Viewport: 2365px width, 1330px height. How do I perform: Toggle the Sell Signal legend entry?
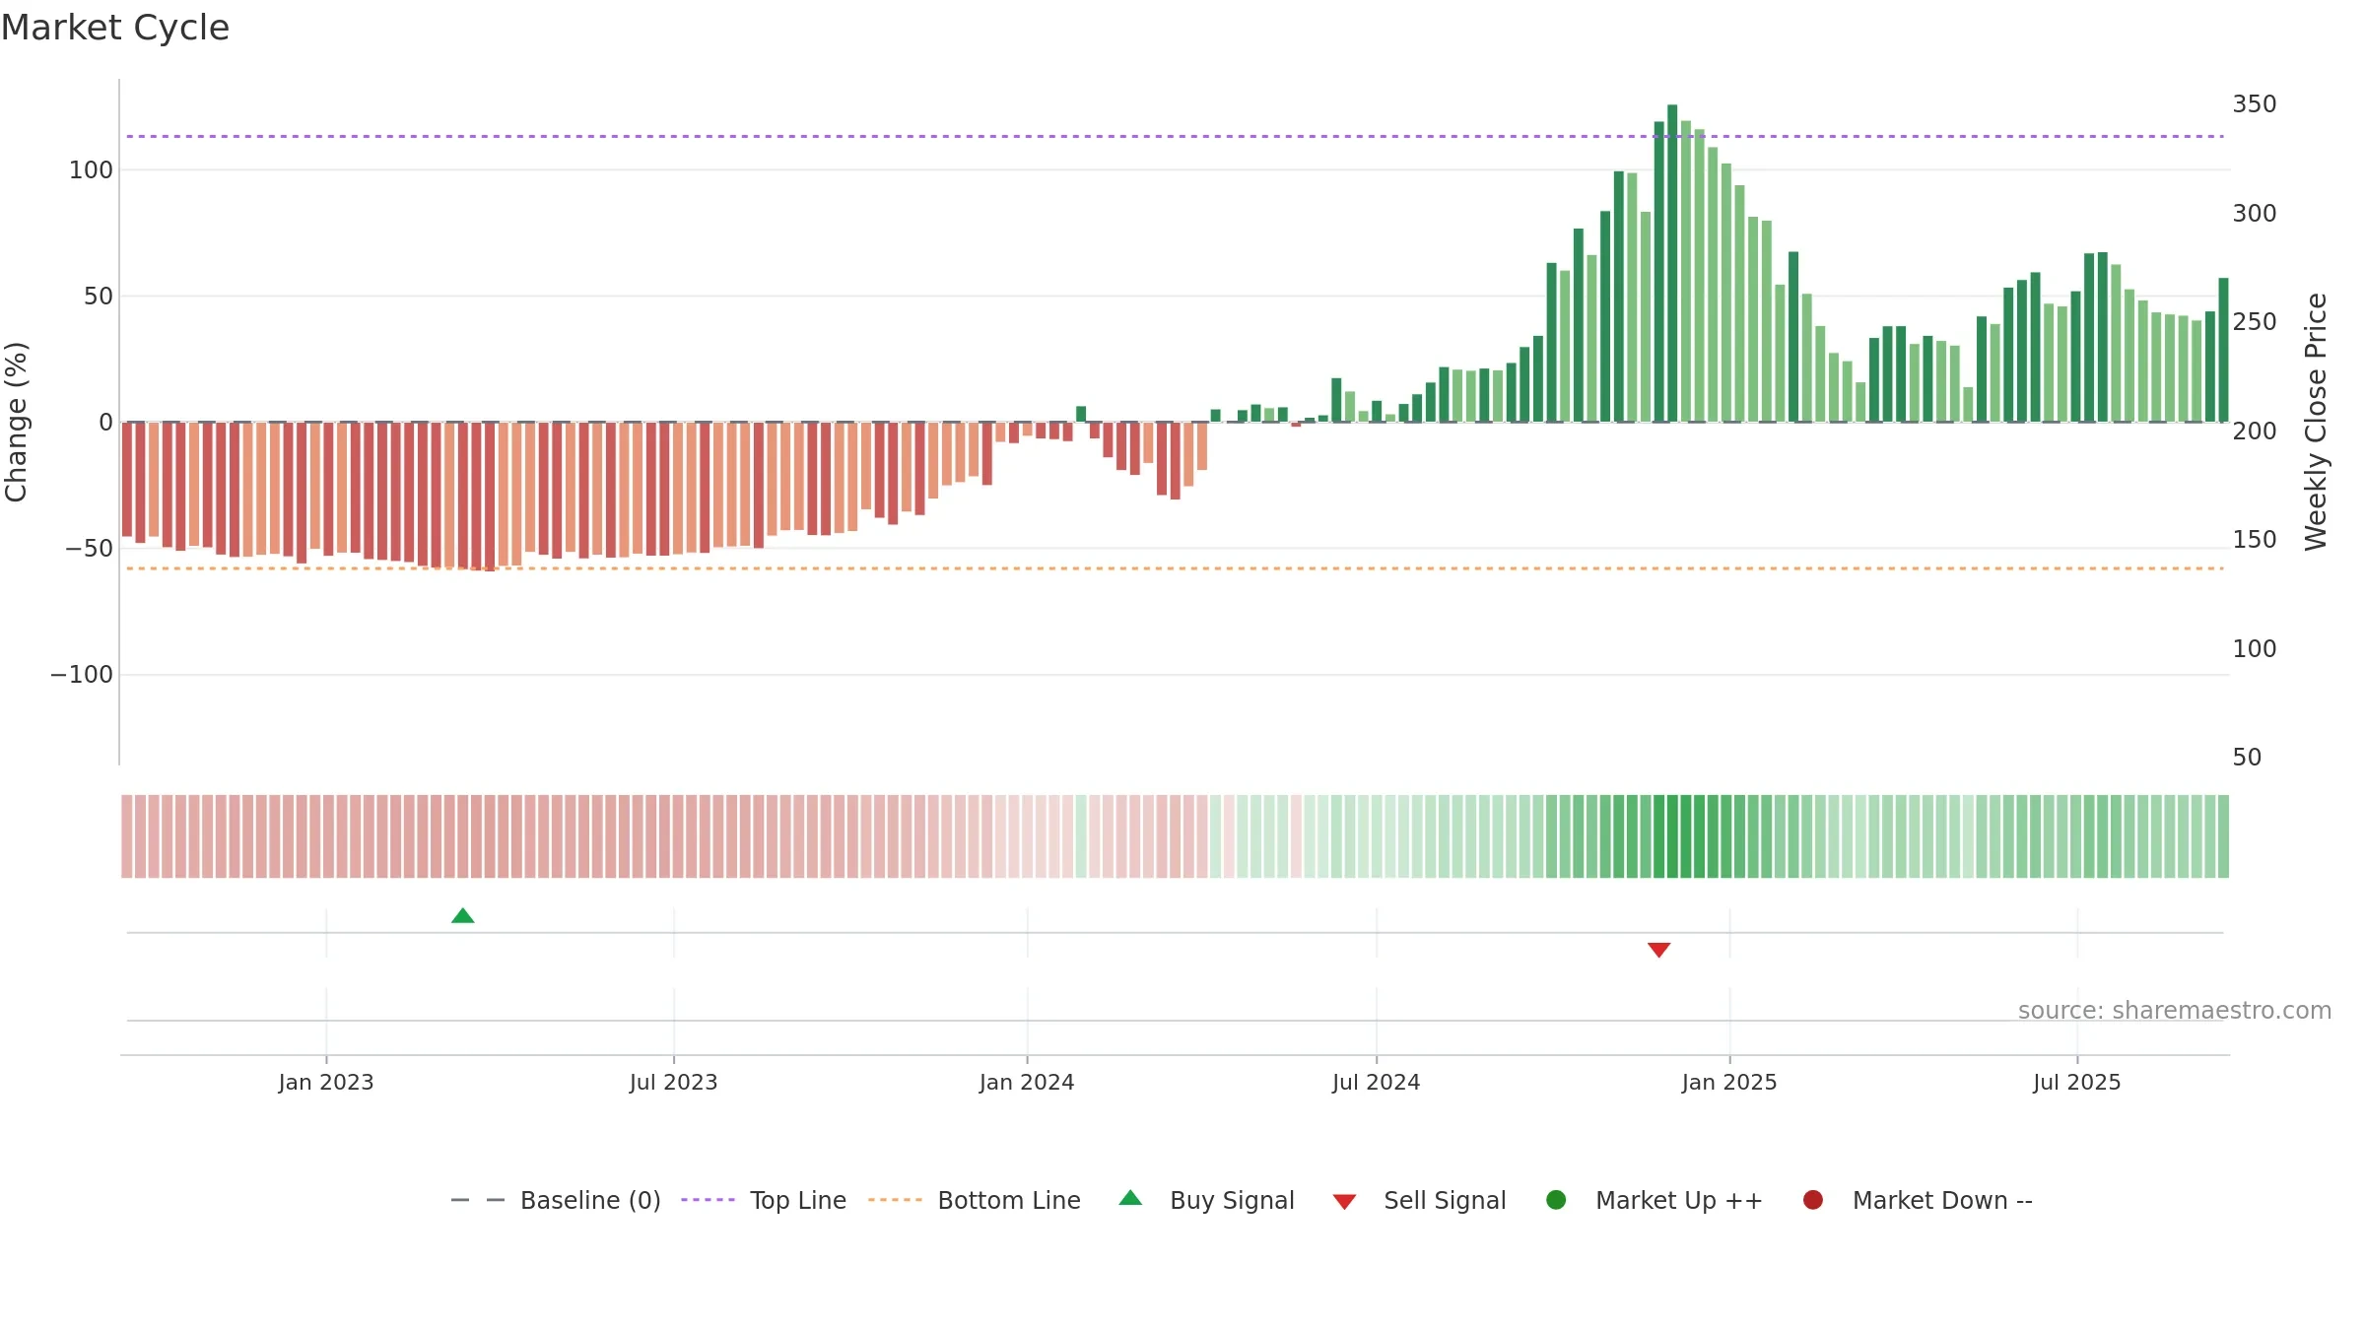(1419, 1200)
